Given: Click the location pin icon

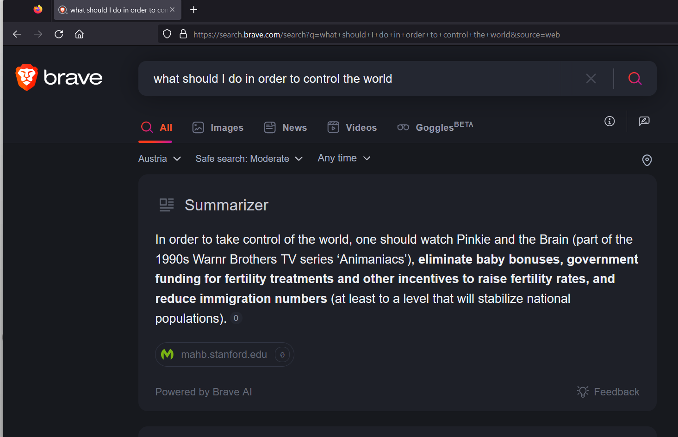Looking at the screenshot, I should coord(647,160).
